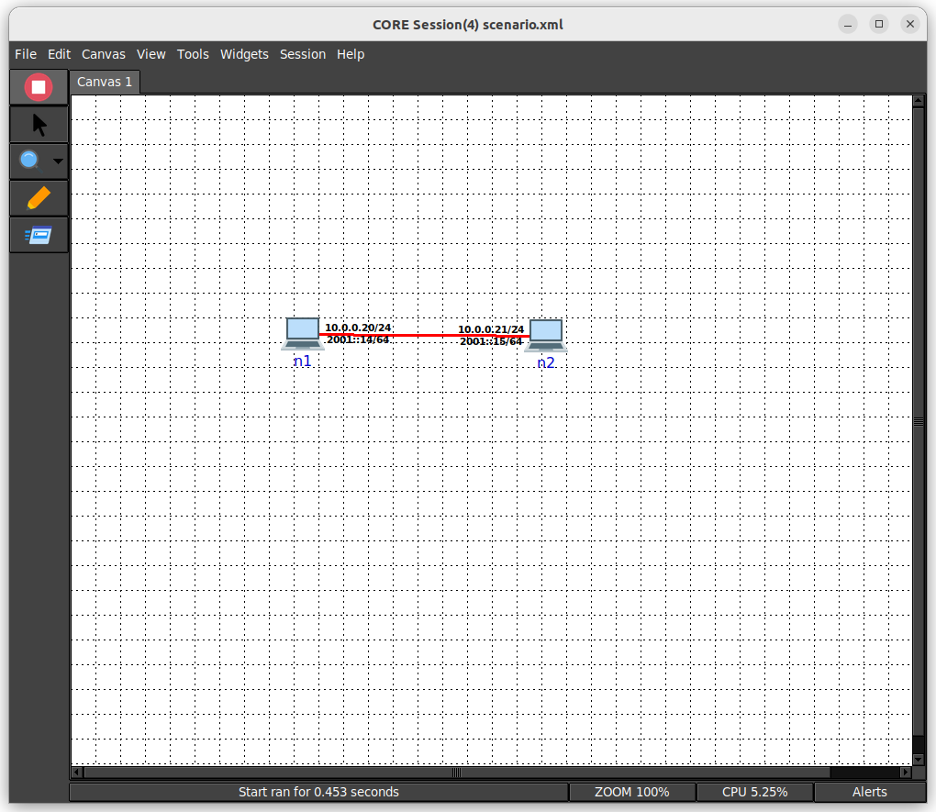Click the Alerts button in status bar
The image size is (936, 812).
coord(870,792)
